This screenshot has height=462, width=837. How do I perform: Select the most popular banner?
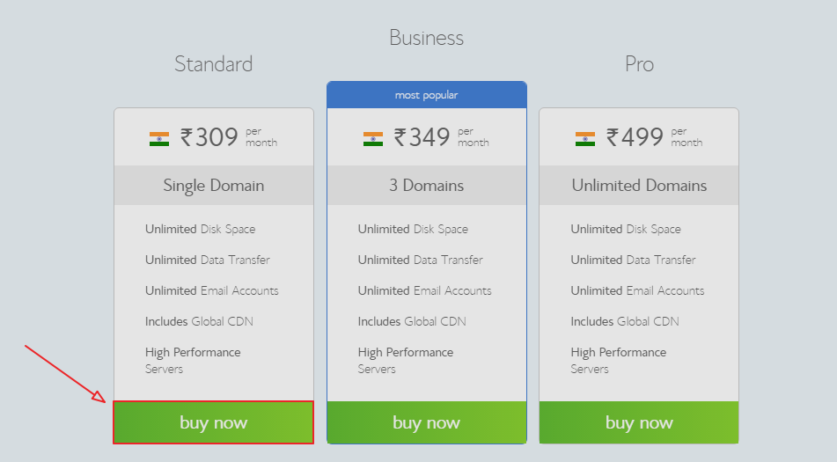coord(427,95)
